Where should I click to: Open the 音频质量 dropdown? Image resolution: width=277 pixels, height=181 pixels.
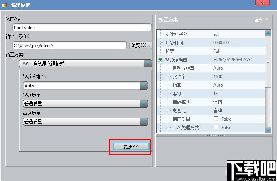144,122
